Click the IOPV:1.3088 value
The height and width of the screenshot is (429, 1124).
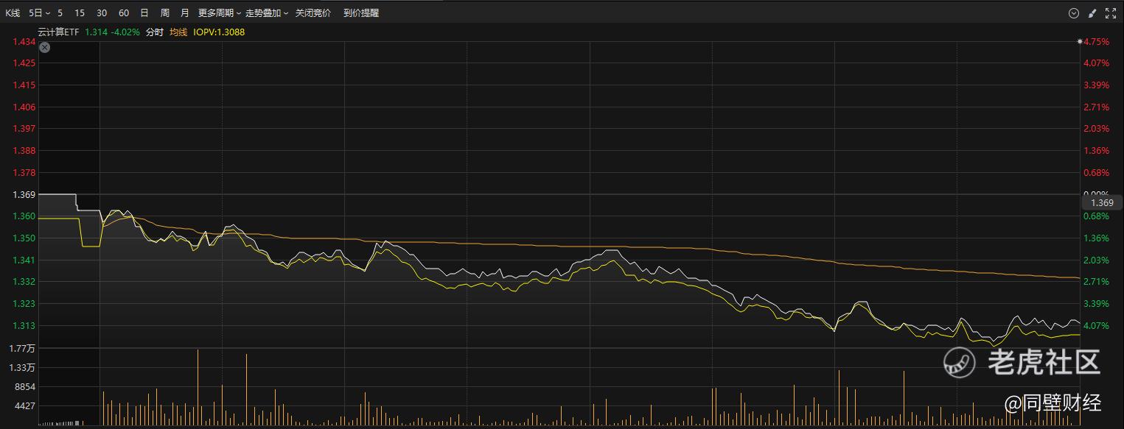click(x=219, y=32)
